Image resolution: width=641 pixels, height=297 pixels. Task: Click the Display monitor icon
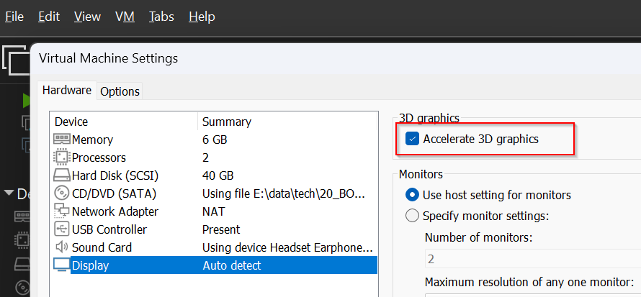(62, 265)
